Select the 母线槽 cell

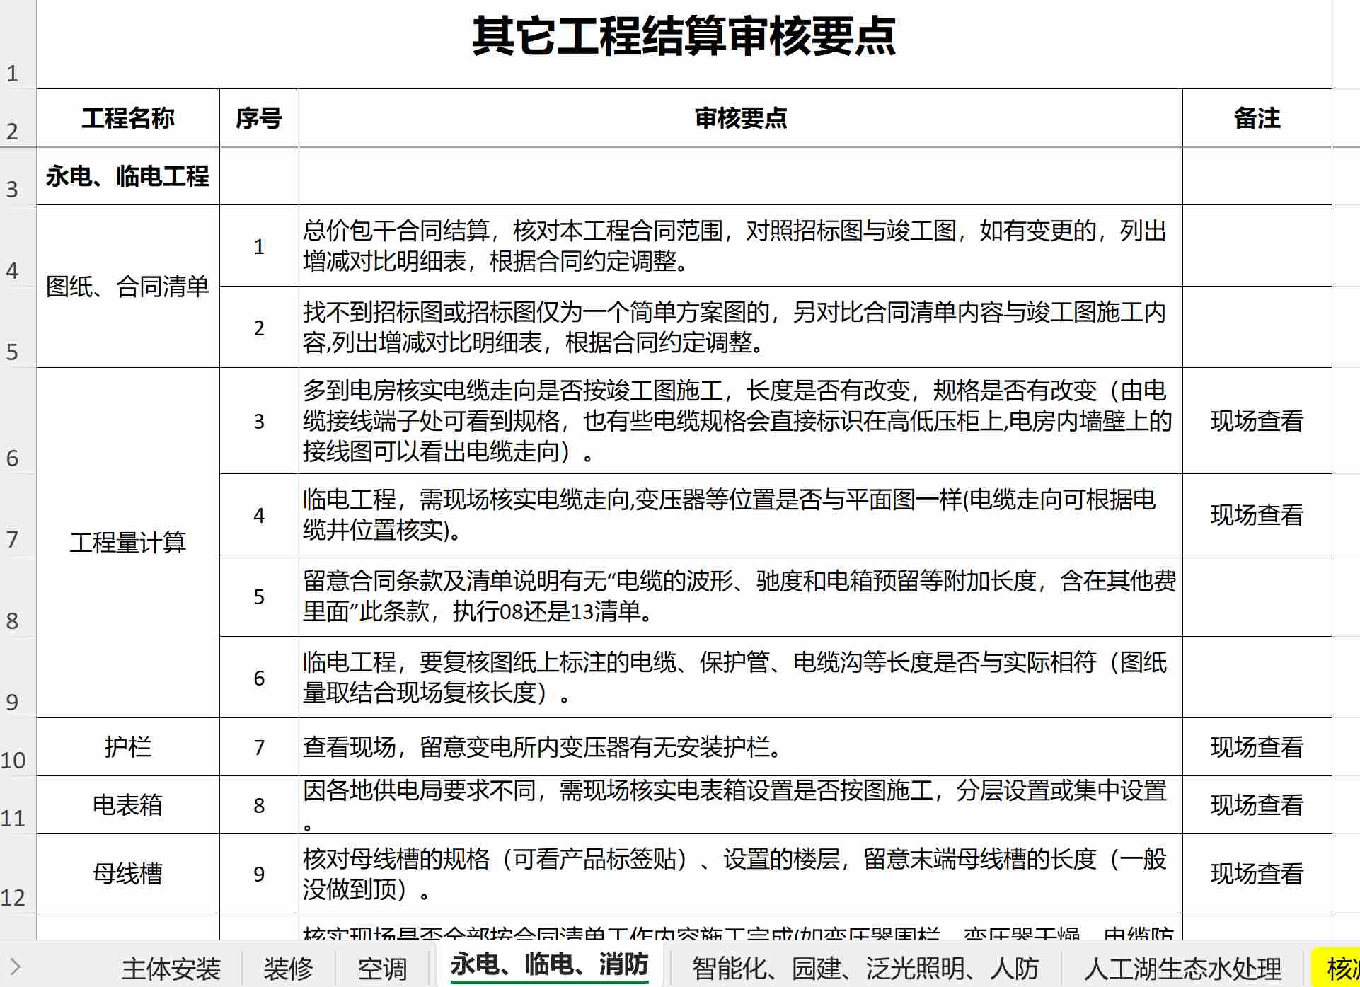[x=128, y=874]
